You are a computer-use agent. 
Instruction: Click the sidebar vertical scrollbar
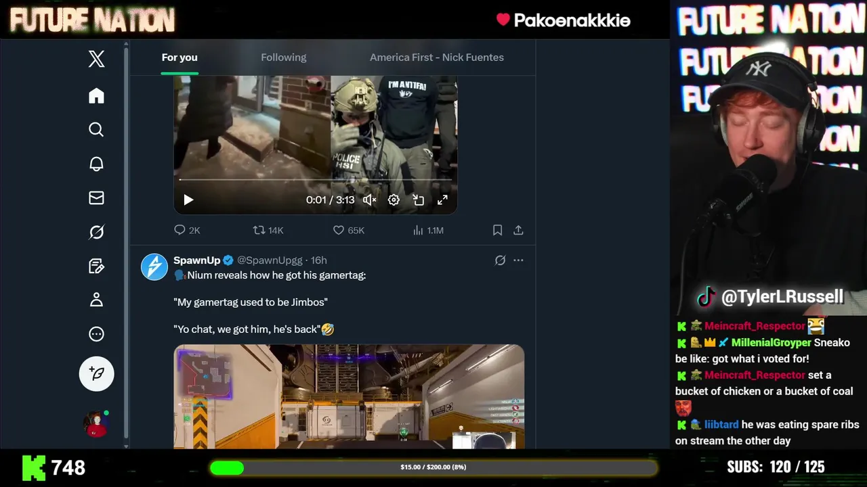[x=126, y=243]
